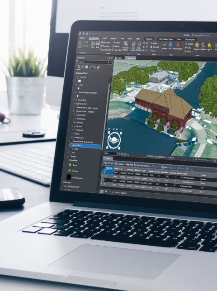Run the model with the Run icon
The width and height of the screenshot is (217, 291).
coord(170,44)
